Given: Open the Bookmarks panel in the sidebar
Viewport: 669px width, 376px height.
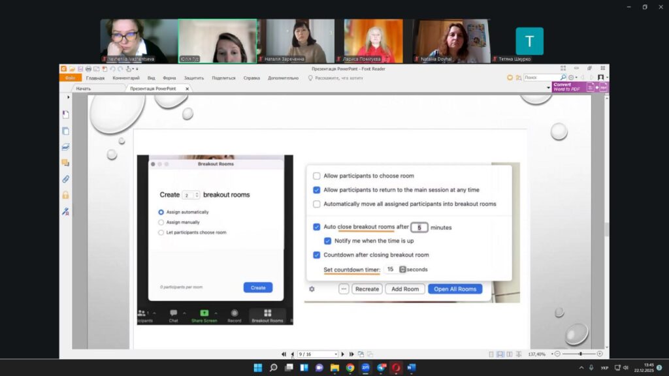Looking at the screenshot, I should pyautogui.click(x=65, y=114).
